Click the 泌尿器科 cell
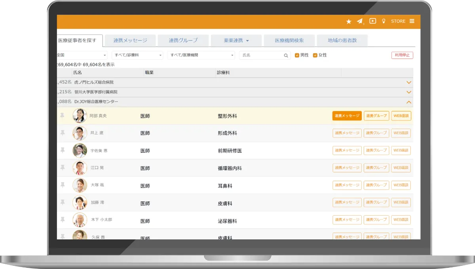Screen dimensions: 475x269 (x=227, y=221)
